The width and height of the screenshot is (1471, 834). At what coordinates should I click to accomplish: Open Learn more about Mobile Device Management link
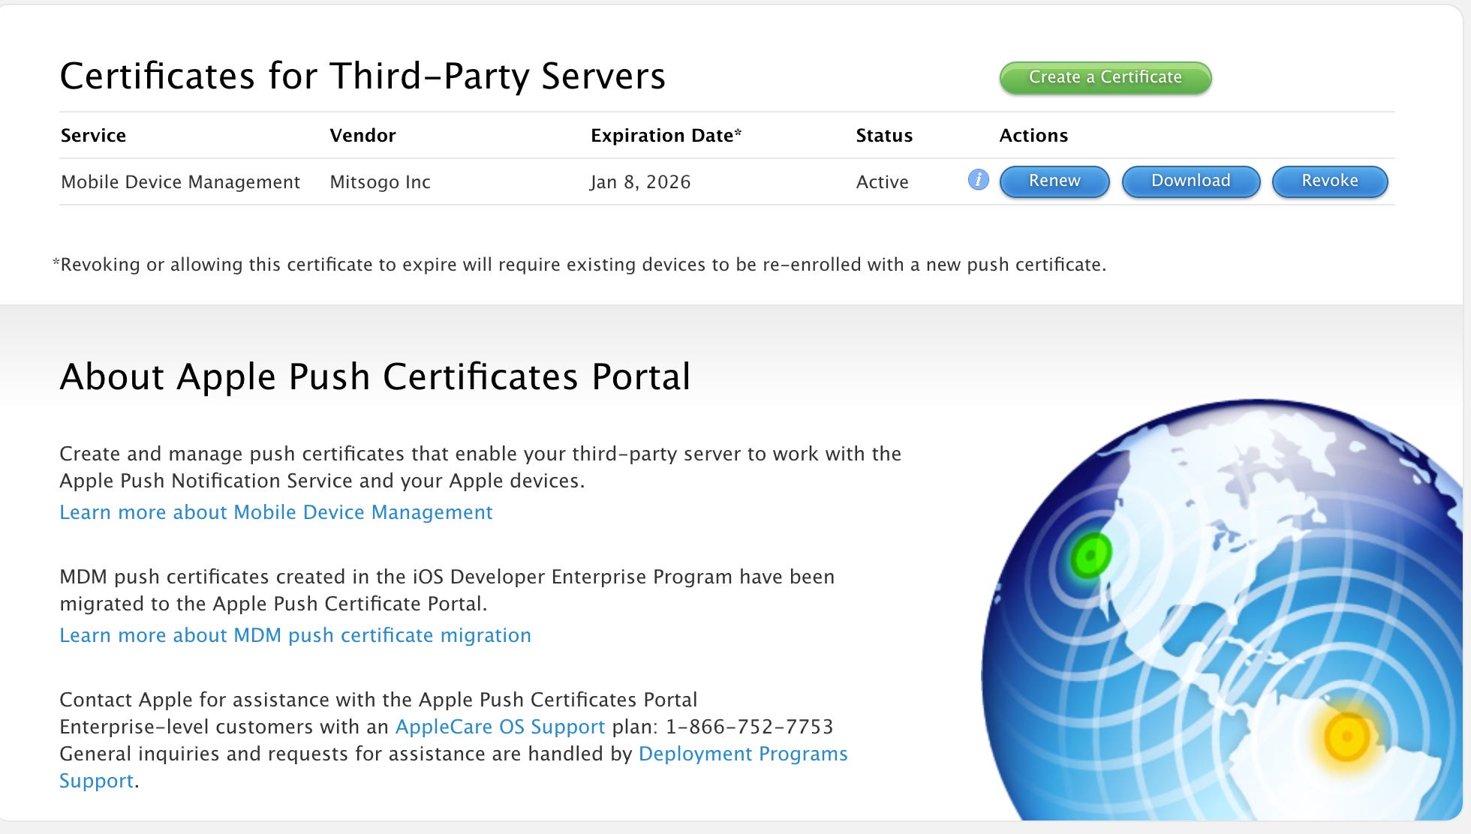tap(276, 512)
